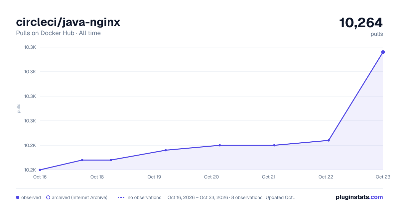Click the Oct 22 data point on line
Screen dimensions: 399x209
tap(329, 140)
